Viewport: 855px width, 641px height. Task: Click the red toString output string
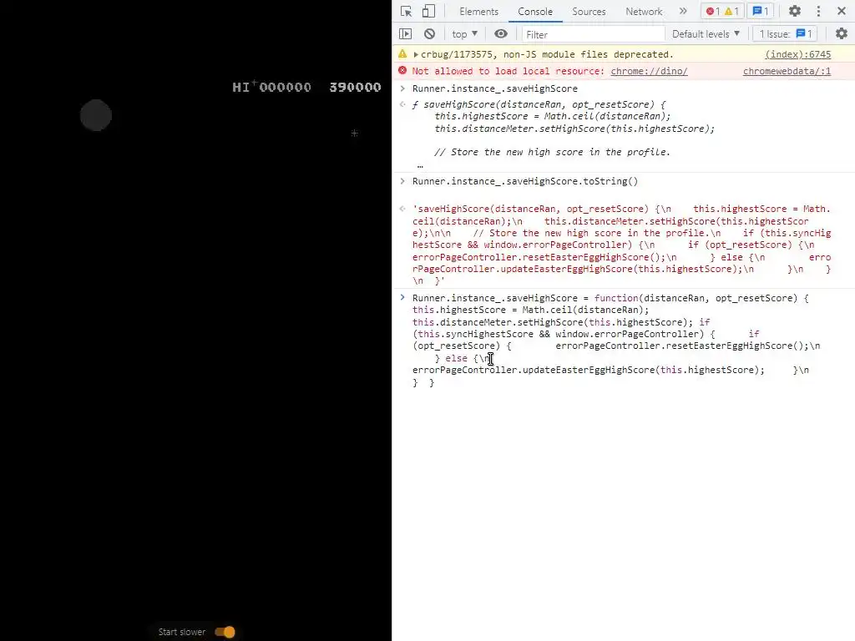[x=621, y=245]
